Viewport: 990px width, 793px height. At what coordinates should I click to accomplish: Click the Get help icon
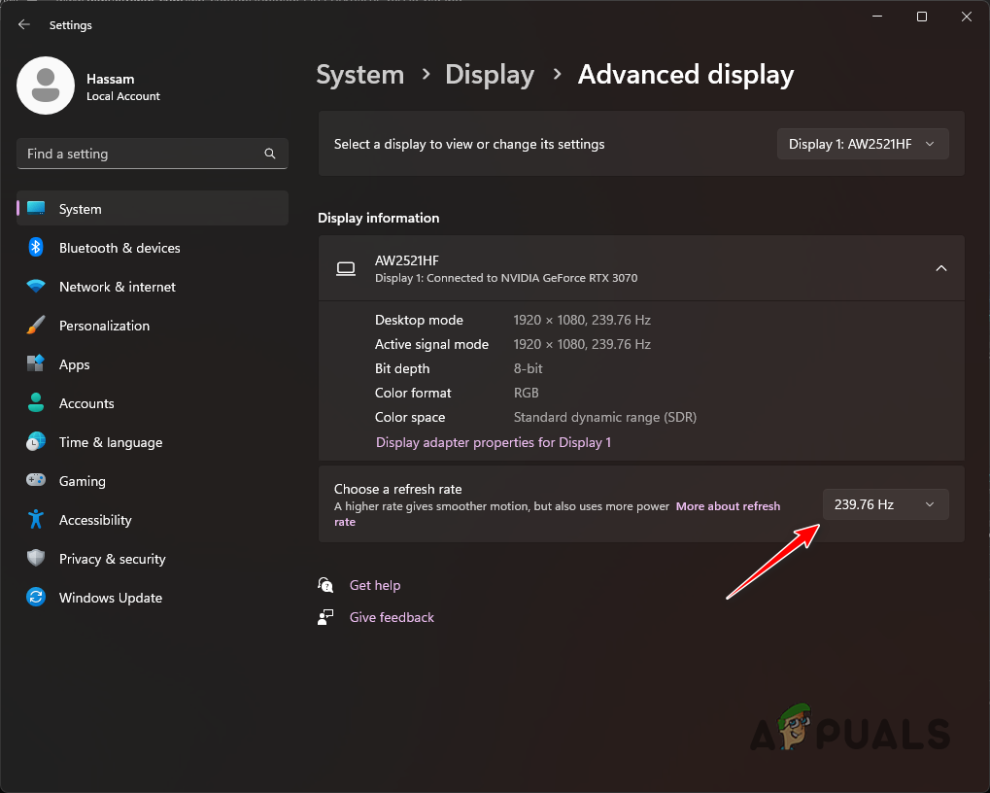coord(324,585)
